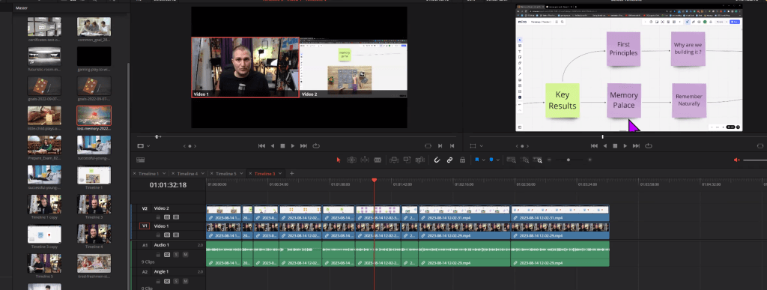
Task: Activate the Trim Edit Mode tool
Action: (351, 160)
